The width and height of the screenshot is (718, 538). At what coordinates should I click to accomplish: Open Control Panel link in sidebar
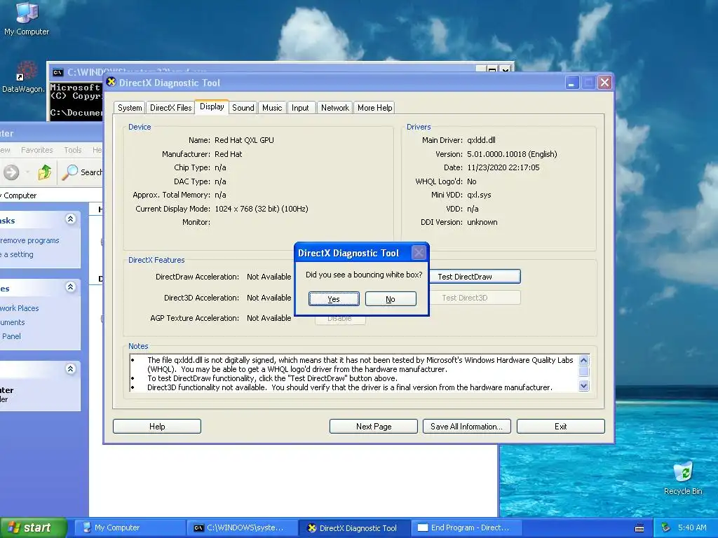coord(11,336)
